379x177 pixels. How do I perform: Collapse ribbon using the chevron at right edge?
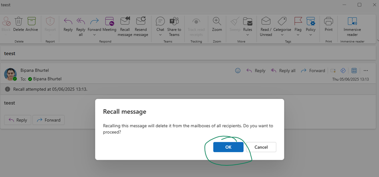tap(378, 40)
